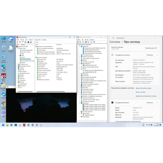Click Device Manager back arrow icon
This screenshot has height=163, width=163.
pos(78,42)
